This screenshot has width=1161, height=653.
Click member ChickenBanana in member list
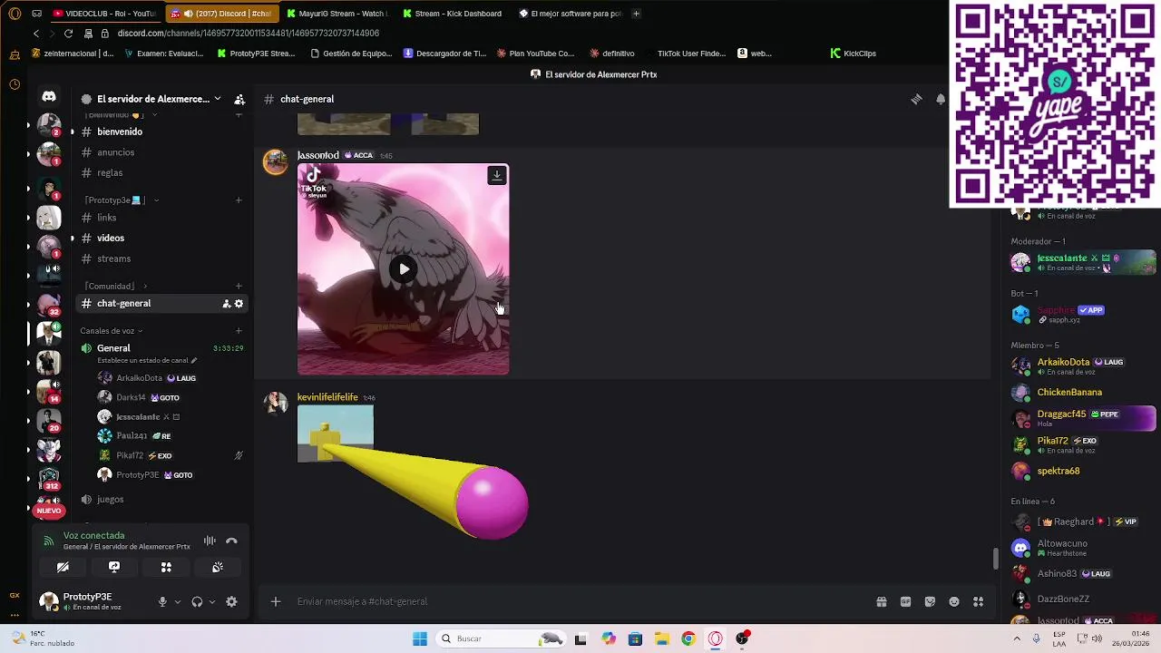tap(1069, 393)
